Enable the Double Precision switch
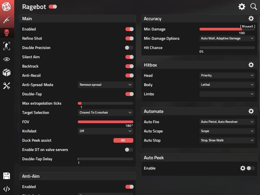 pos(129,48)
